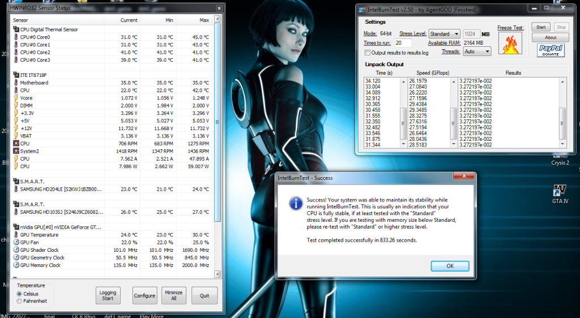
Task: Open the About button in IntelBurnTest
Action: pyautogui.click(x=551, y=37)
